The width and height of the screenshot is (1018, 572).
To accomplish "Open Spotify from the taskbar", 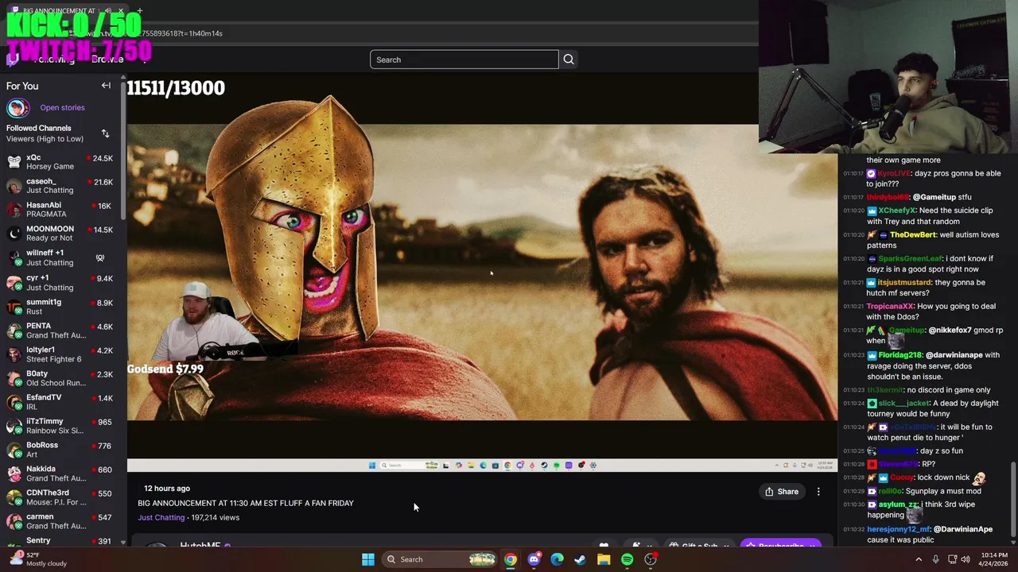I will point(627,559).
